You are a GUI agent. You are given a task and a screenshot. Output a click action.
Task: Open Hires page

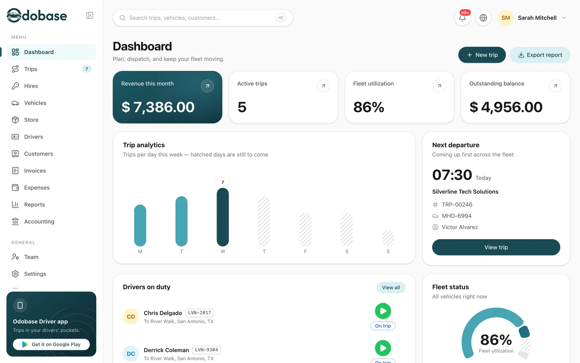51,86
